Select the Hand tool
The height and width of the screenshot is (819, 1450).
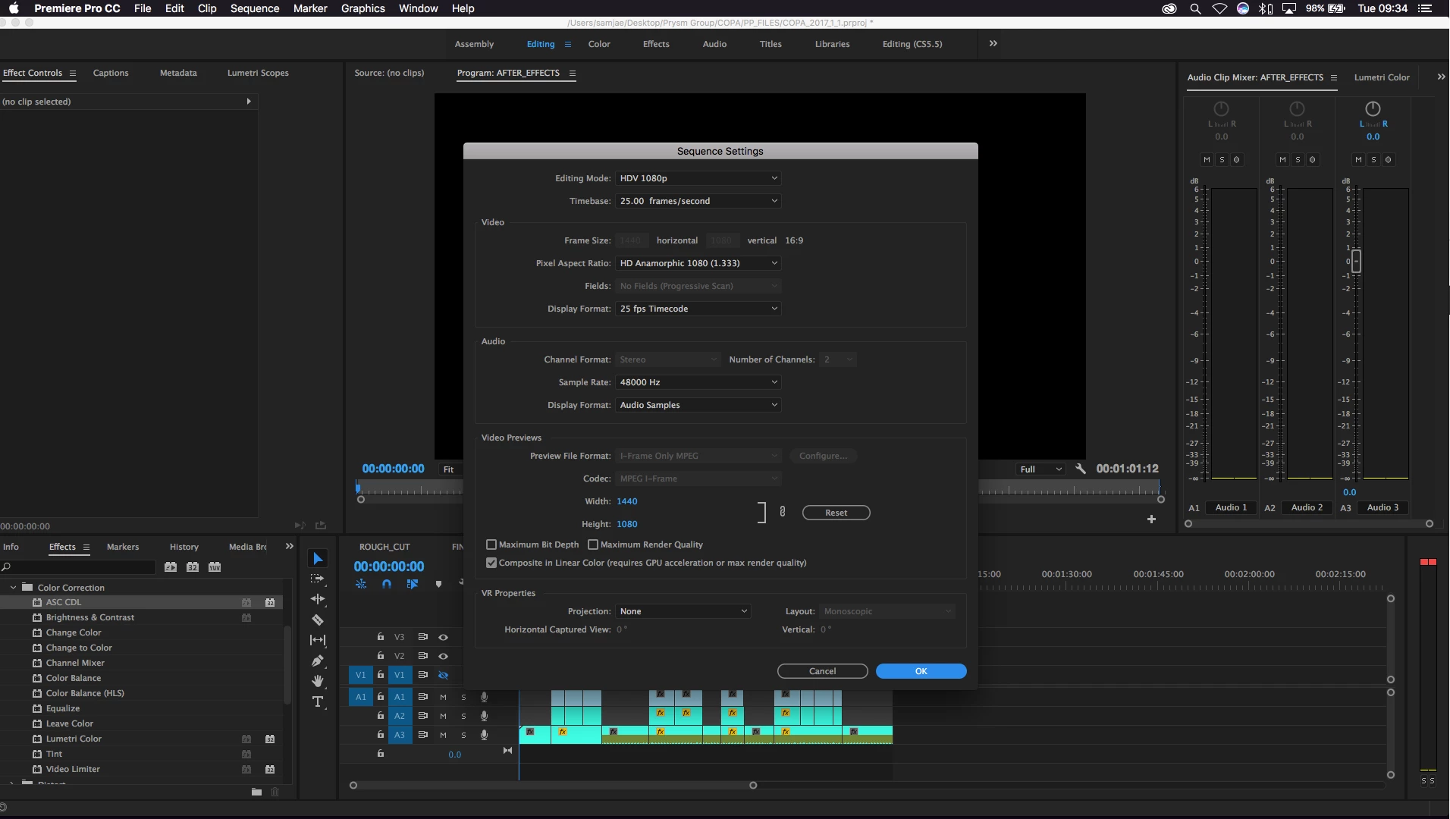(x=318, y=681)
